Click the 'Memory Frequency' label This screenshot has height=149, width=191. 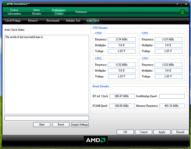click(x=147, y=106)
